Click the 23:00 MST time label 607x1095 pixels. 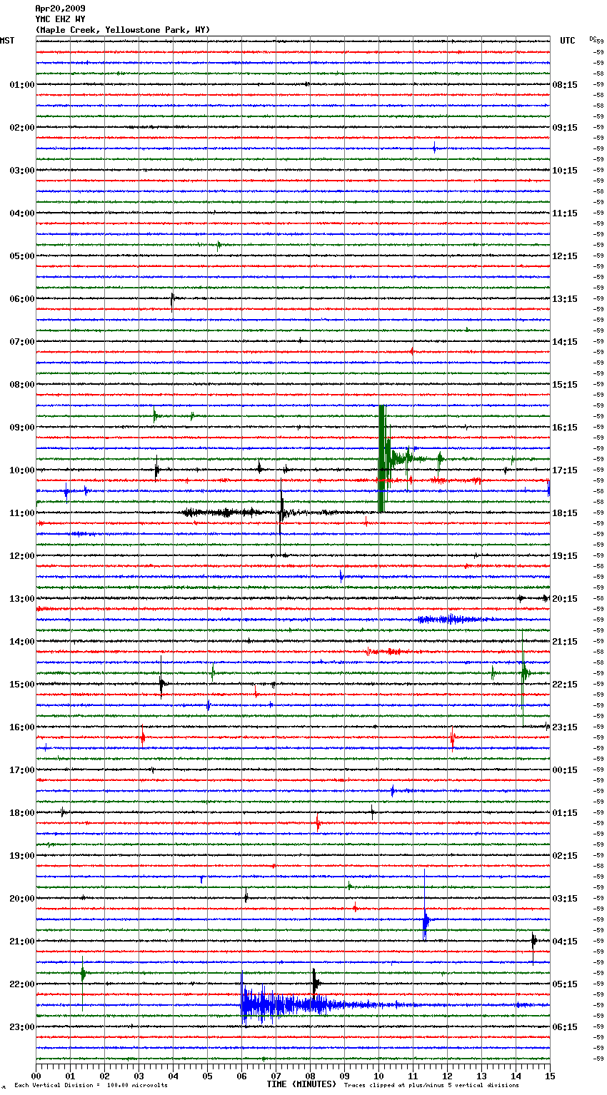[x=22, y=1027]
